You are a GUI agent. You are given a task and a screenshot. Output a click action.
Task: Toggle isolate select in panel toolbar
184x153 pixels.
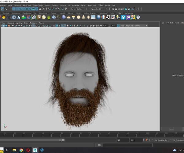point(87,26)
